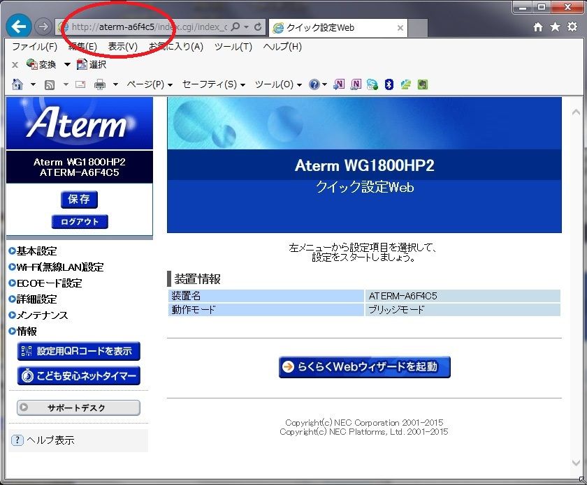Click the OneNote linked notes icon
This screenshot has width=587, height=485.
pos(356,84)
